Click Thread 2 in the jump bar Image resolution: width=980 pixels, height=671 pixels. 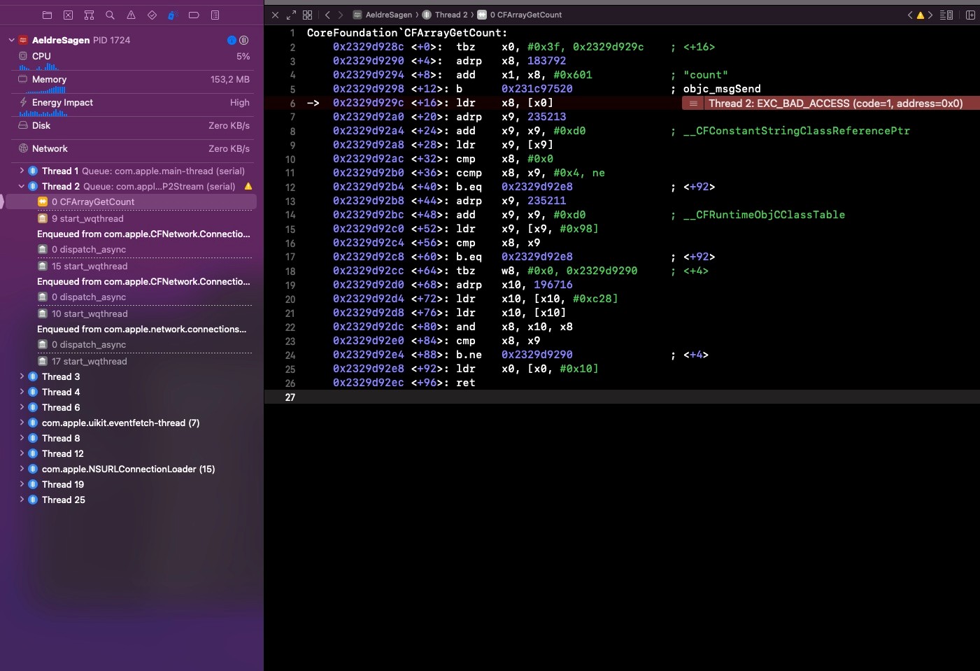[450, 15]
